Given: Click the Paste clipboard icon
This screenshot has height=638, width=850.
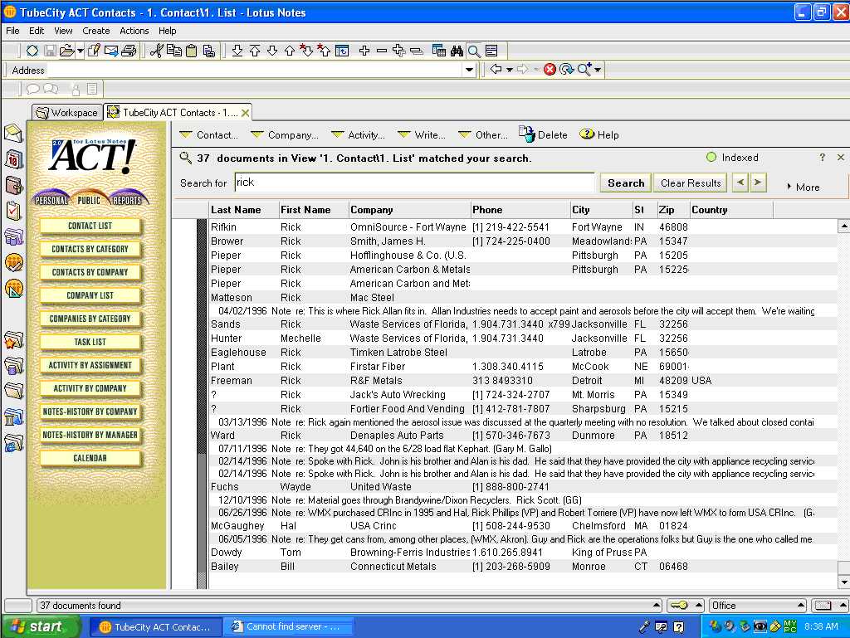Looking at the screenshot, I should click(x=192, y=51).
